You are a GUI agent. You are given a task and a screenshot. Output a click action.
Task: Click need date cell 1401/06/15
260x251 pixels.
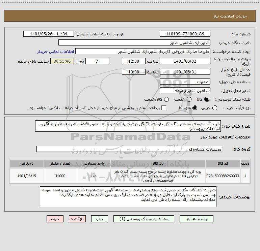pos(27,176)
